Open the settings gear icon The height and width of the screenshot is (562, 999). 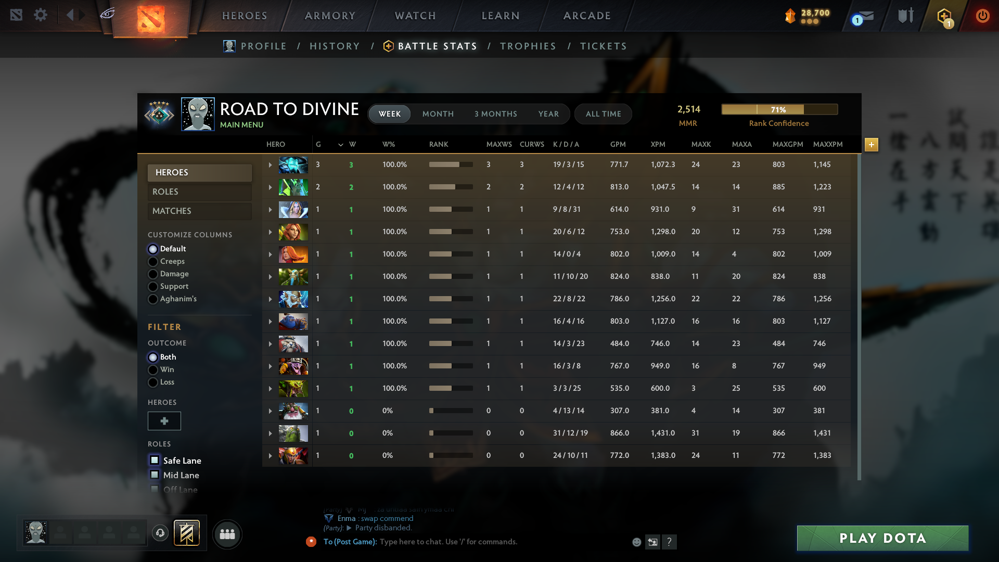point(41,15)
